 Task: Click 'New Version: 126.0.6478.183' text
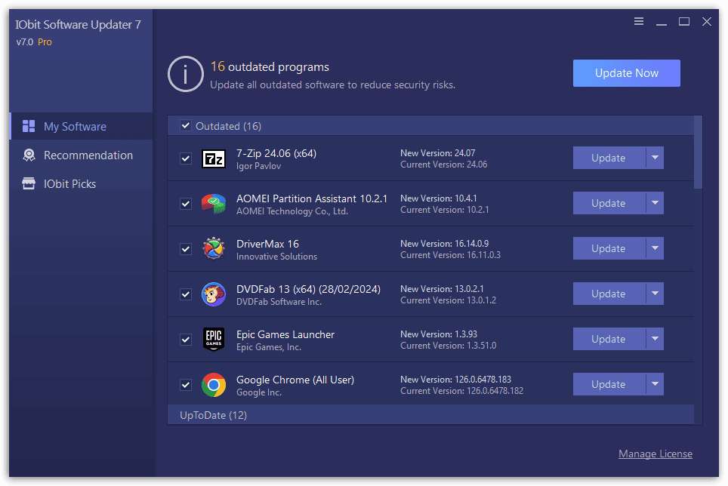coord(456,380)
